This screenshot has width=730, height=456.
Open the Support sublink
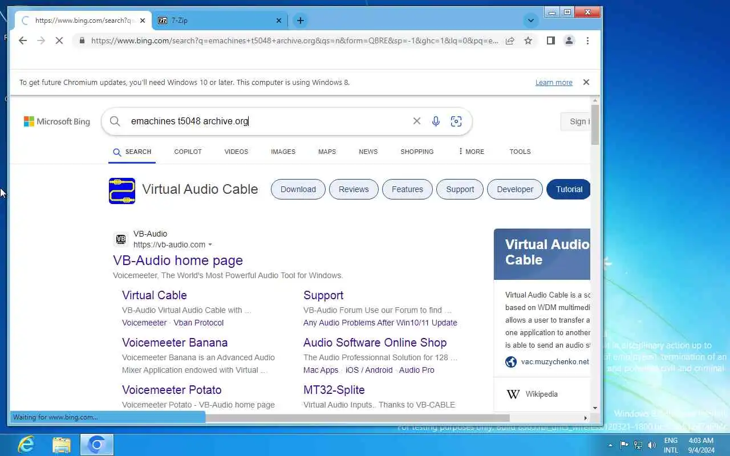323,295
